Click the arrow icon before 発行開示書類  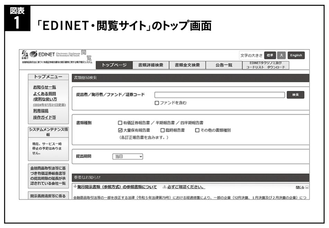click(75, 187)
